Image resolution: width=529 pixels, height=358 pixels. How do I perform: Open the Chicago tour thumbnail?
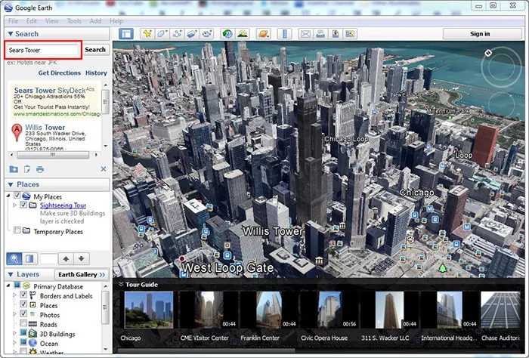(149, 310)
